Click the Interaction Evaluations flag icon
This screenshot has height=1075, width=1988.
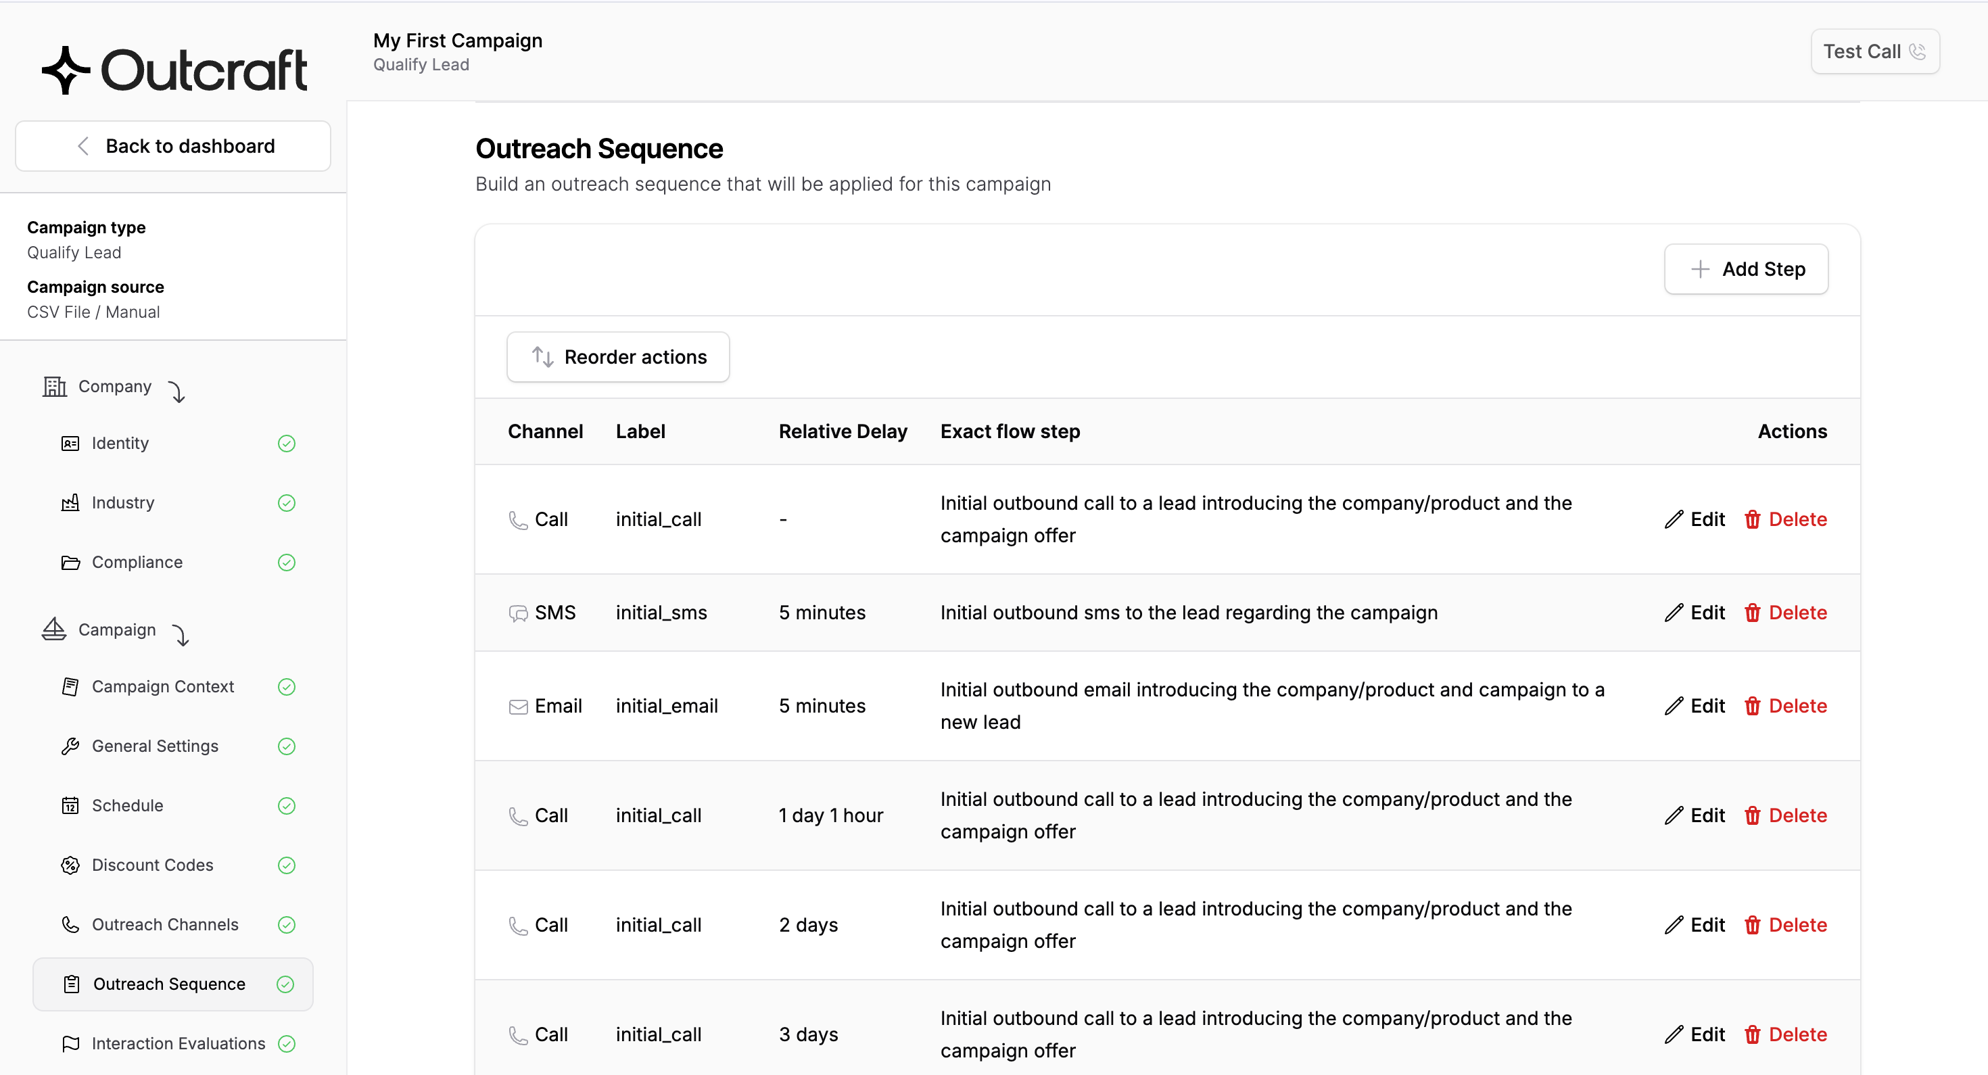70,1043
